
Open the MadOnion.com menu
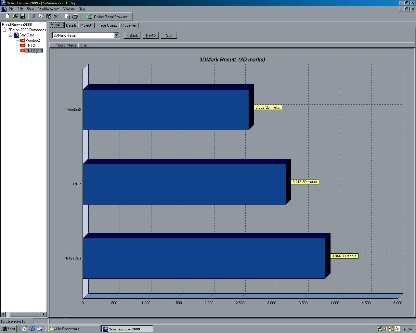[49, 9]
